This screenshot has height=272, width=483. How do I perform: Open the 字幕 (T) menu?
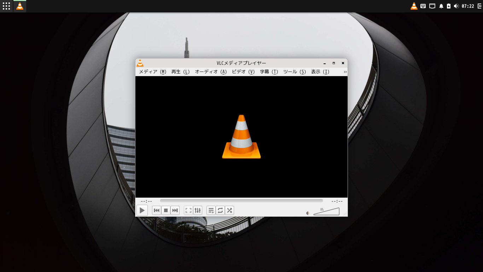(269, 72)
